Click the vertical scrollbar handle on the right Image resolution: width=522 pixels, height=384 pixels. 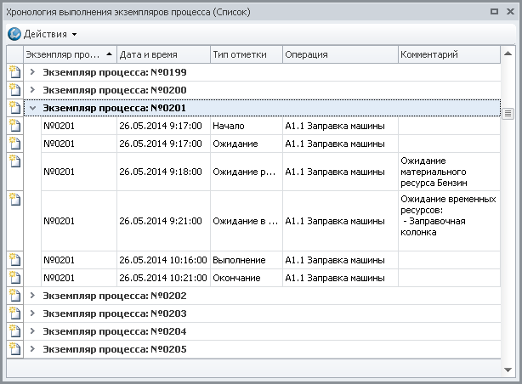[x=508, y=113]
